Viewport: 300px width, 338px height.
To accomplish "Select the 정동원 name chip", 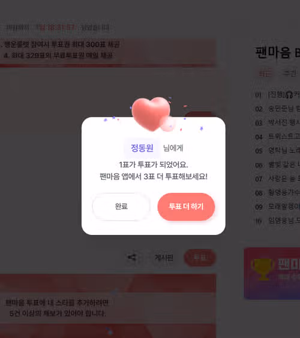I will pos(142,148).
